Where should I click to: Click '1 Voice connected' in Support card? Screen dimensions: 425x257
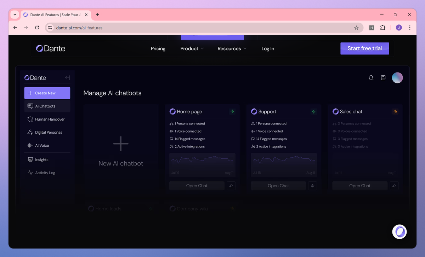coord(270,131)
